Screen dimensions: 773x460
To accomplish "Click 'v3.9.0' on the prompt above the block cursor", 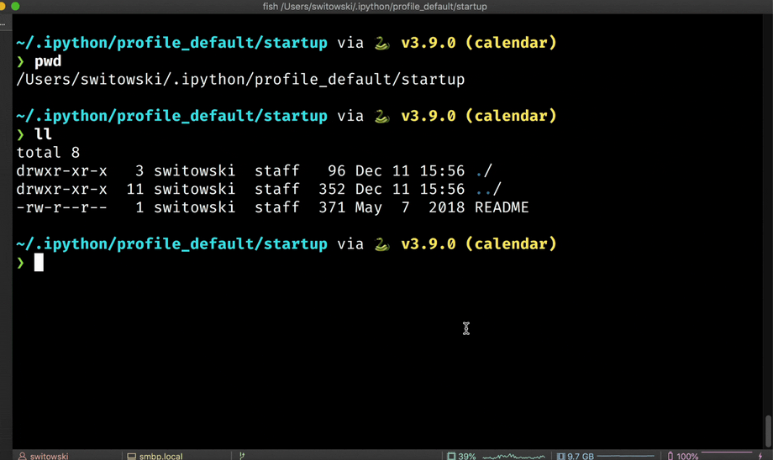I will coord(429,244).
